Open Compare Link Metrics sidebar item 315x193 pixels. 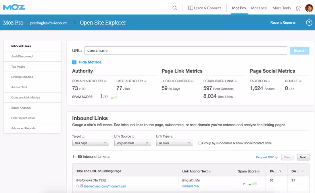coord(33,98)
